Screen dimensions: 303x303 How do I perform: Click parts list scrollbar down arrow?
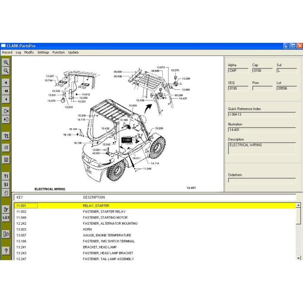[x=298, y=258]
